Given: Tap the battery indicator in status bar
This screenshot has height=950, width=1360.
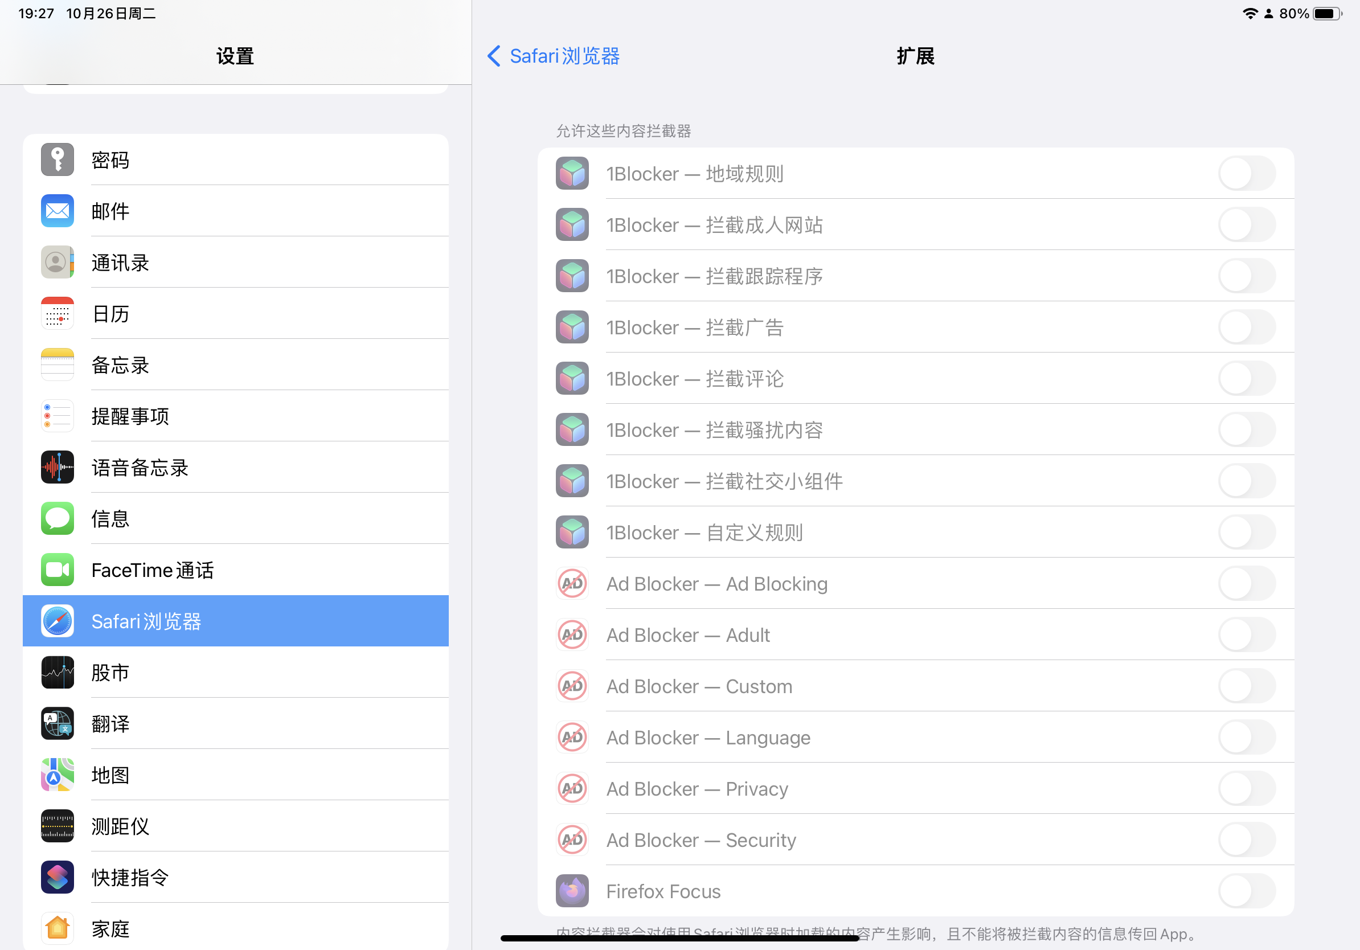Looking at the screenshot, I should pyautogui.click(x=1327, y=14).
